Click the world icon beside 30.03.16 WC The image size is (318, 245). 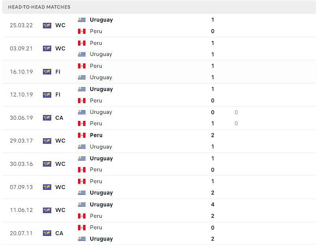point(47,164)
